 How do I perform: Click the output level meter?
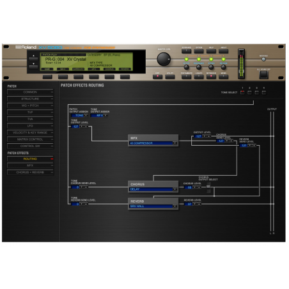click(x=241, y=63)
